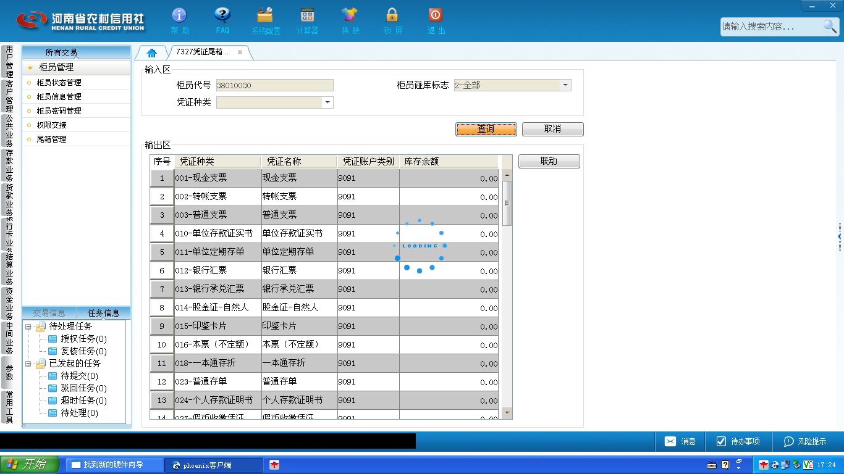Click the VNC tray icon

(x=808, y=465)
